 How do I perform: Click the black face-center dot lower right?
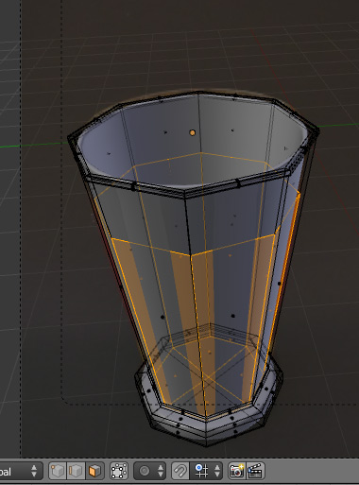233,316
